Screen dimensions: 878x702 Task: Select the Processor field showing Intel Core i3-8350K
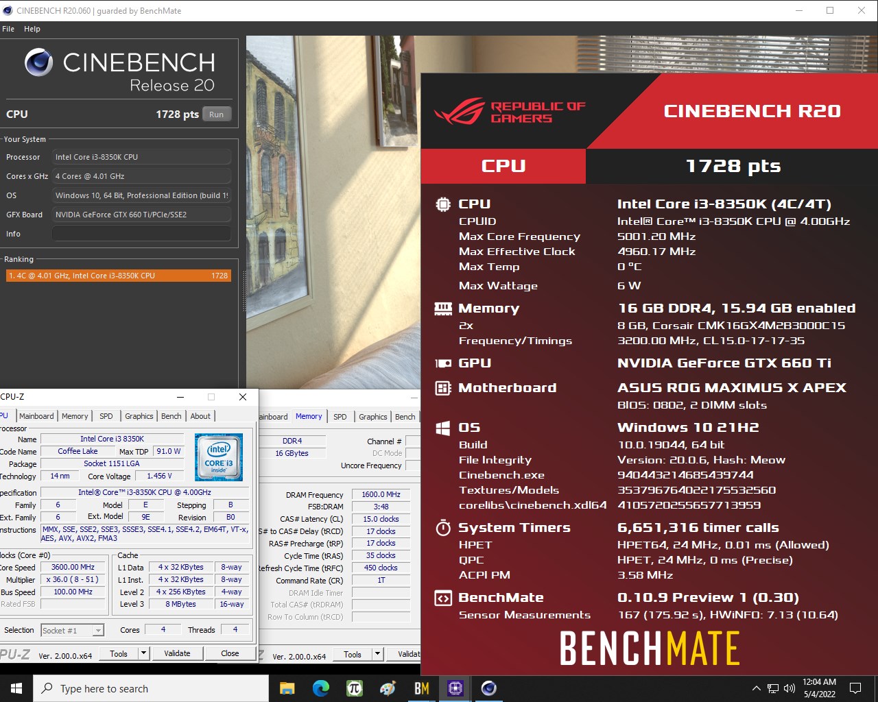pos(141,157)
